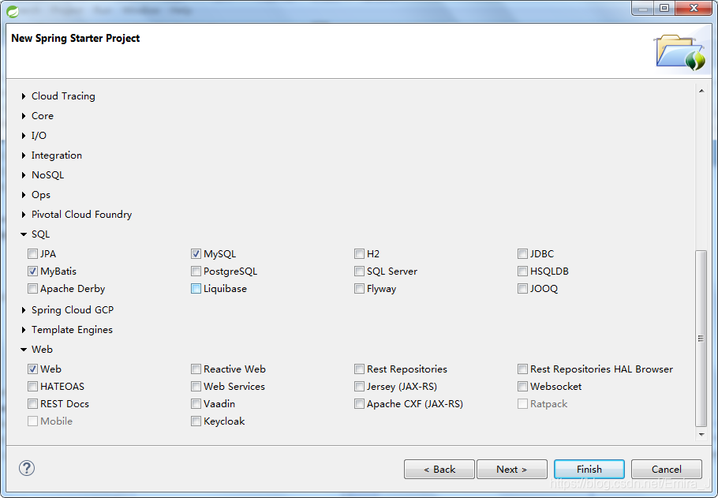Enable the JPA checkbox
The width and height of the screenshot is (718, 498).
tap(32, 254)
